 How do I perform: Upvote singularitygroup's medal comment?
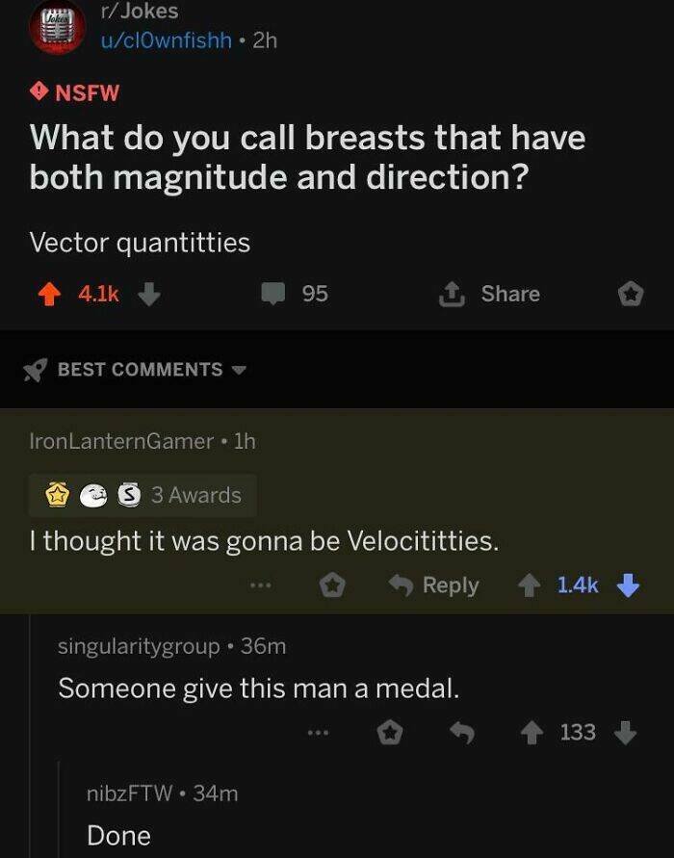[x=531, y=733]
